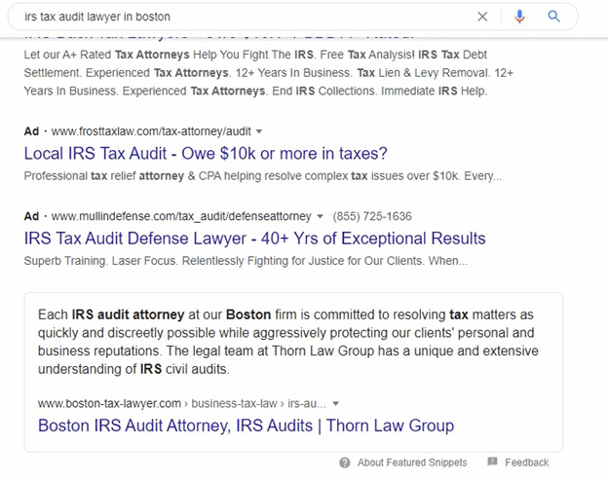Submit search using the magnifying glass icon

pos(553,17)
